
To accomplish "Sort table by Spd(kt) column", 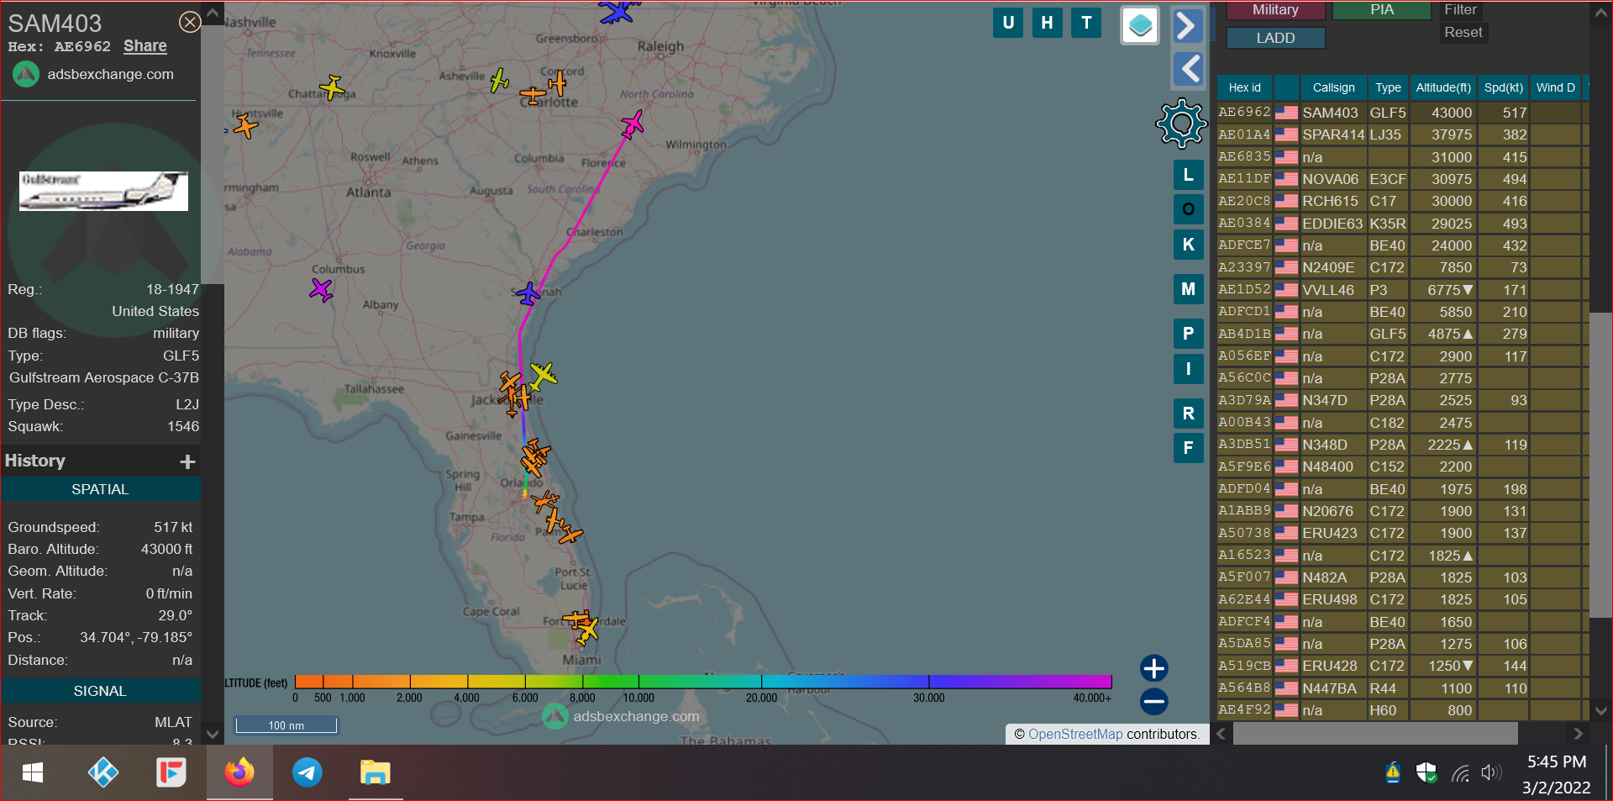I will point(1503,87).
